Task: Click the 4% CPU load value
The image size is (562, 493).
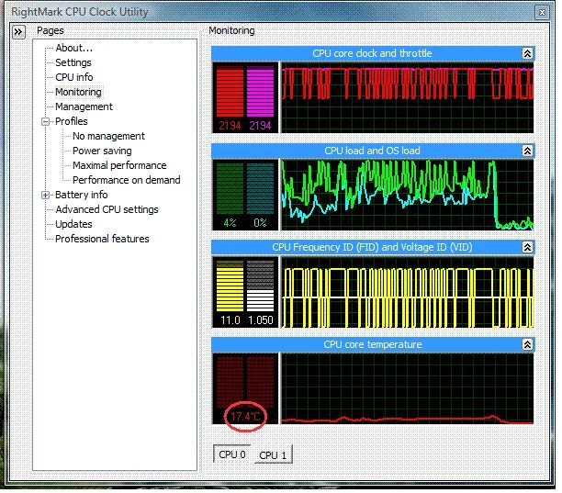Action: coord(230,223)
